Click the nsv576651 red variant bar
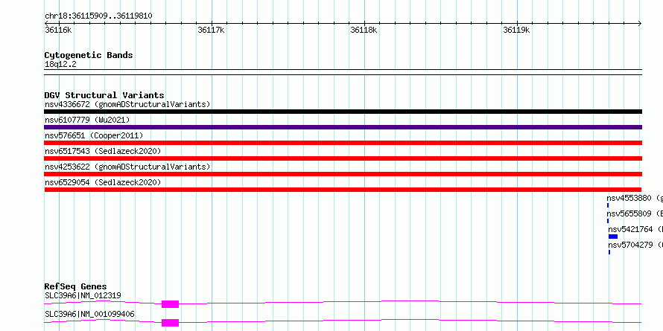The height and width of the screenshot is (331, 663). click(x=343, y=143)
